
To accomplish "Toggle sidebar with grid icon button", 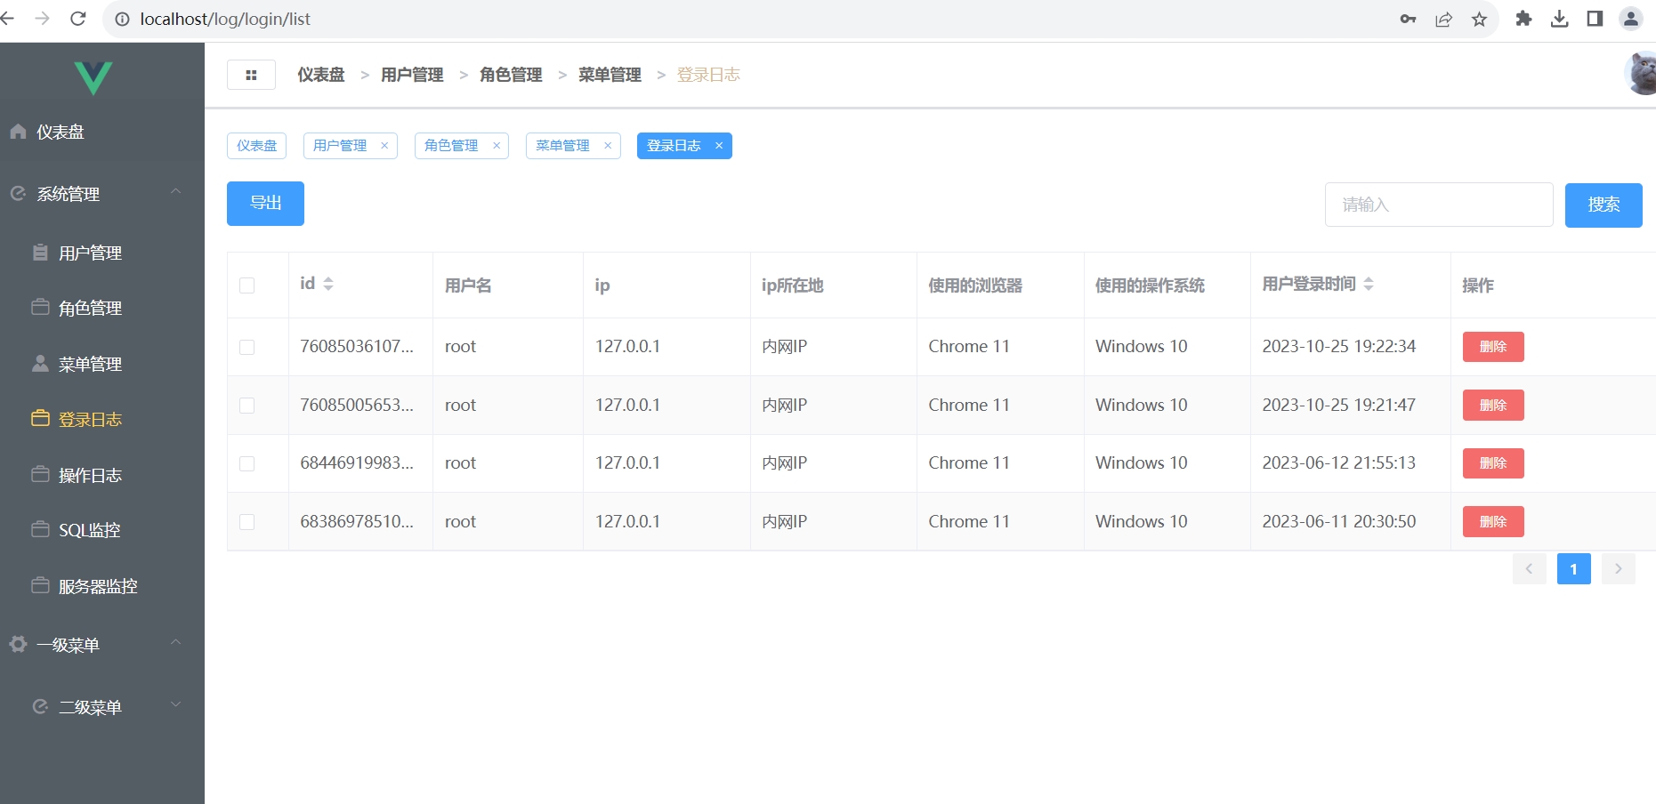I will (251, 75).
